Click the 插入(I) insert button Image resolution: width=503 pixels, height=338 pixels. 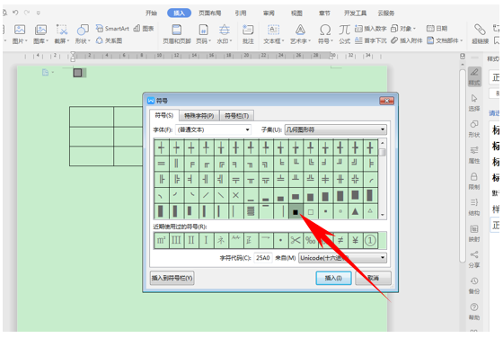pos(333,278)
